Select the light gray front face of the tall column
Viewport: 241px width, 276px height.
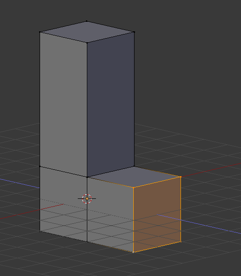pos(64,104)
